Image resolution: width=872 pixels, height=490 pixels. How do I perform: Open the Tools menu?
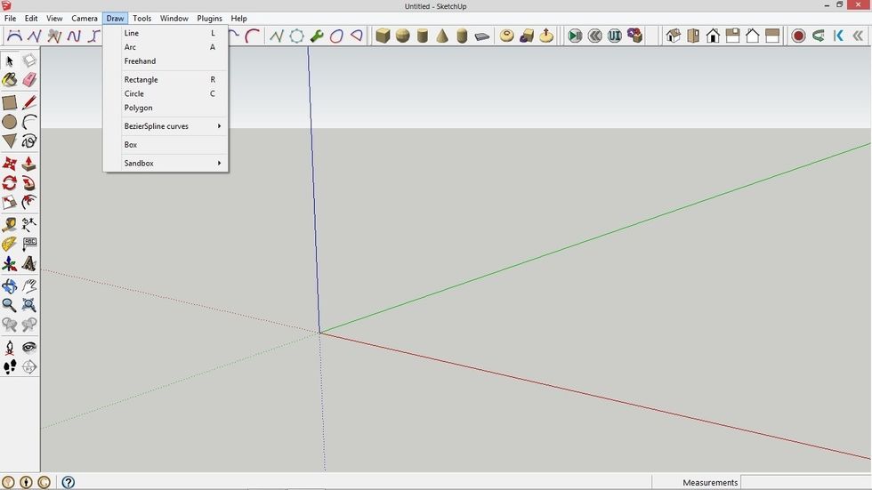point(141,19)
